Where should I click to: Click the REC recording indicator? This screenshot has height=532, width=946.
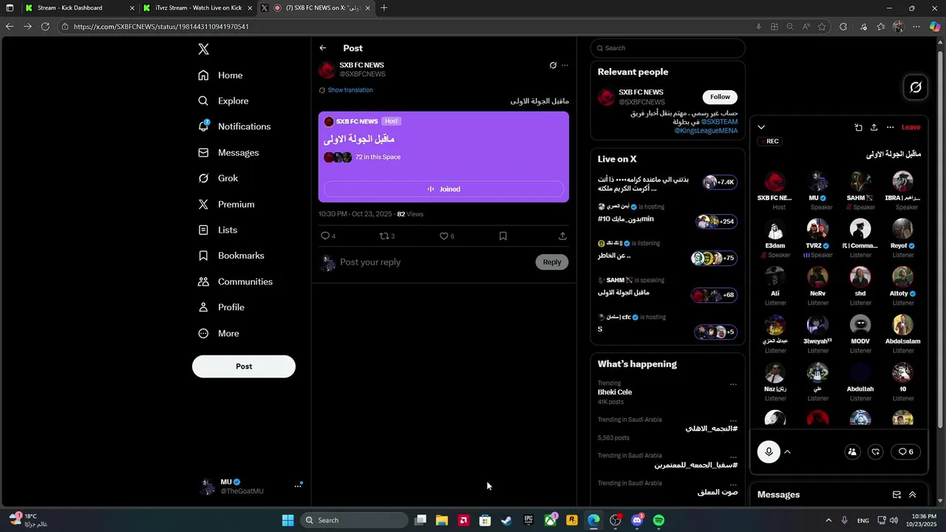click(769, 141)
